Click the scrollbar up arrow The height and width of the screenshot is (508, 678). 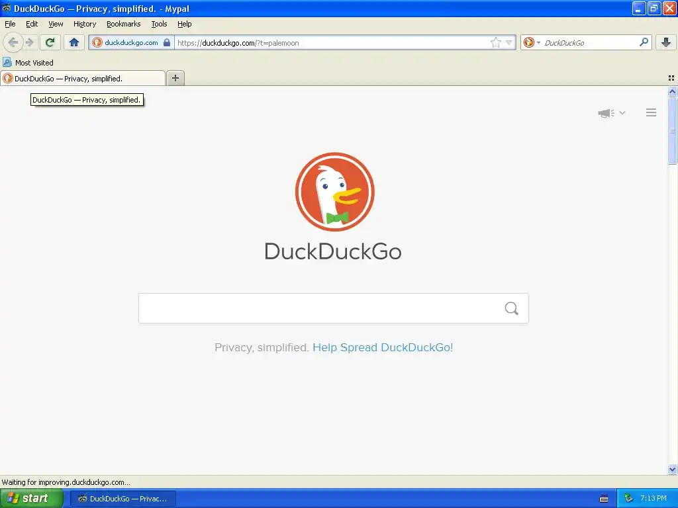pyautogui.click(x=672, y=91)
